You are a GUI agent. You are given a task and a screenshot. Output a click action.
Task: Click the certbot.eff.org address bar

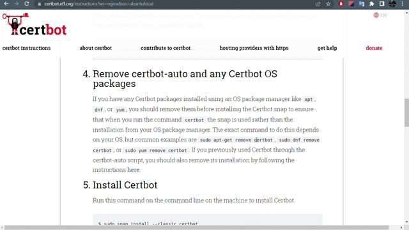98,4
